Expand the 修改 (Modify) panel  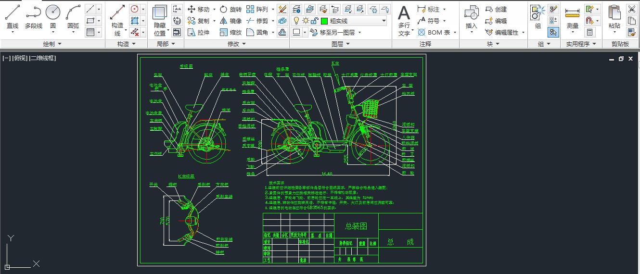236,44
